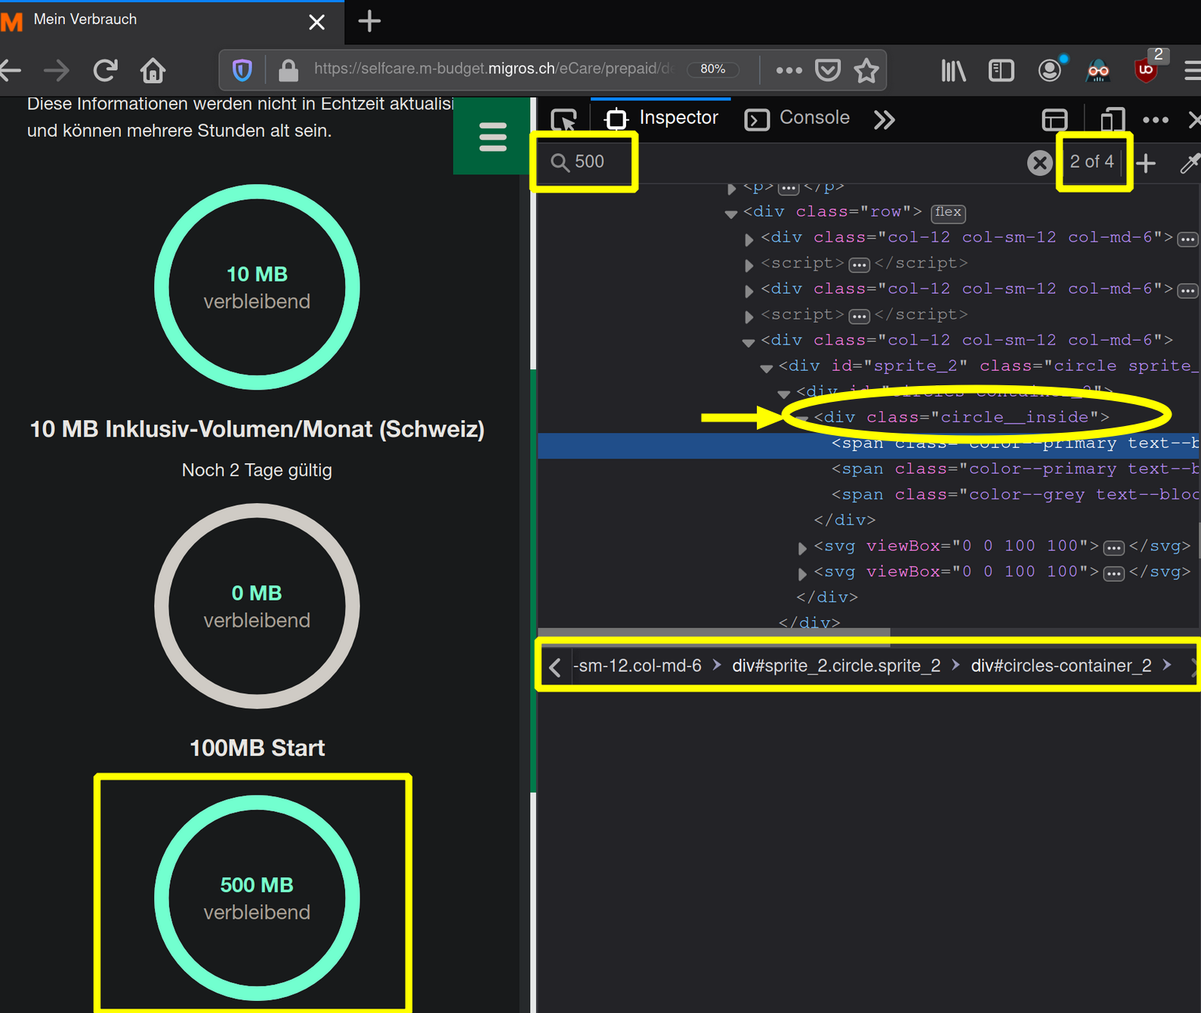
Task: Click the 10 MB verbleibend circle
Action: click(257, 287)
